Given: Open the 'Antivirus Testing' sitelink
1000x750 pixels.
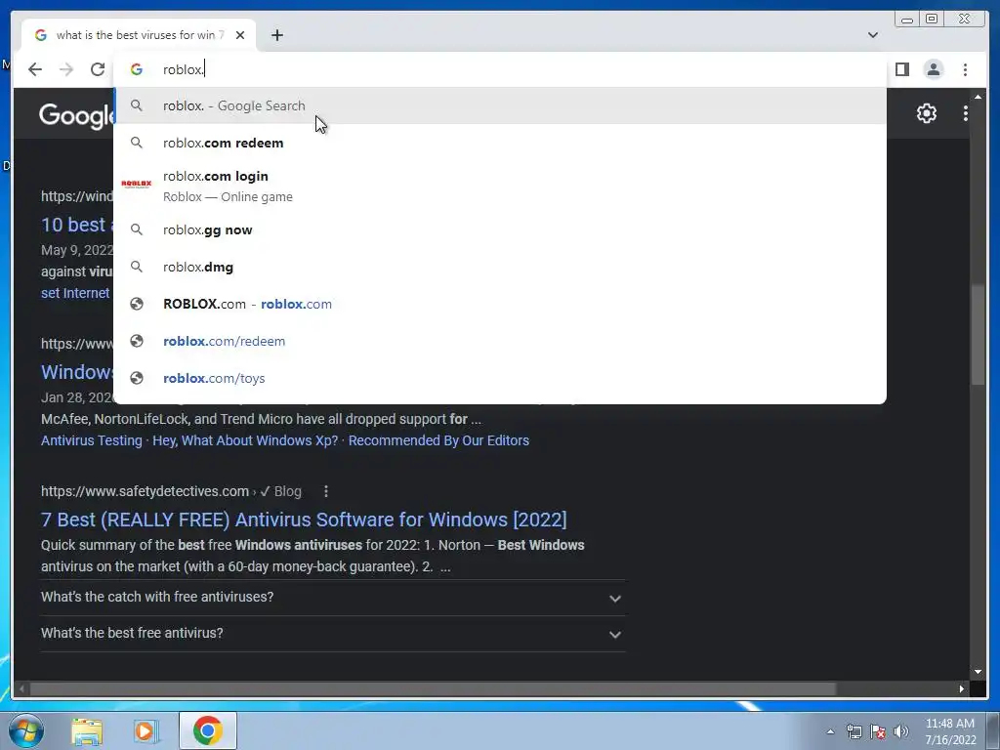Looking at the screenshot, I should pyautogui.click(x=91, y=440).
